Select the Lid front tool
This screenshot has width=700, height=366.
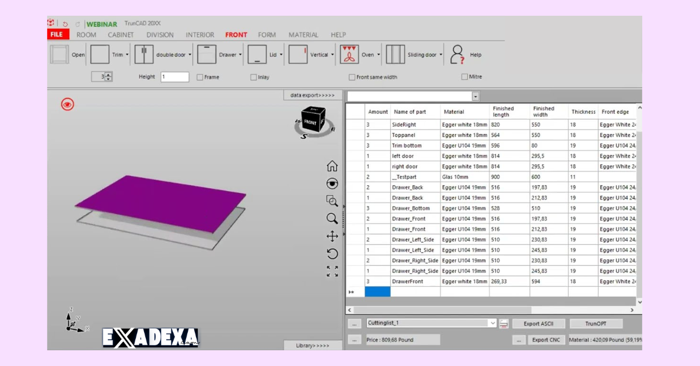[x=257, y=54]
